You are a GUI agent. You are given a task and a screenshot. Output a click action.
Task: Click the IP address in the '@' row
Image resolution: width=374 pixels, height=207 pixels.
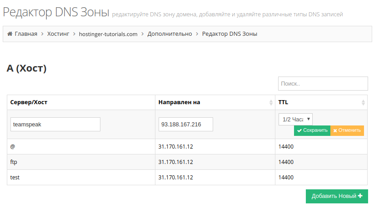click(176, 147)
